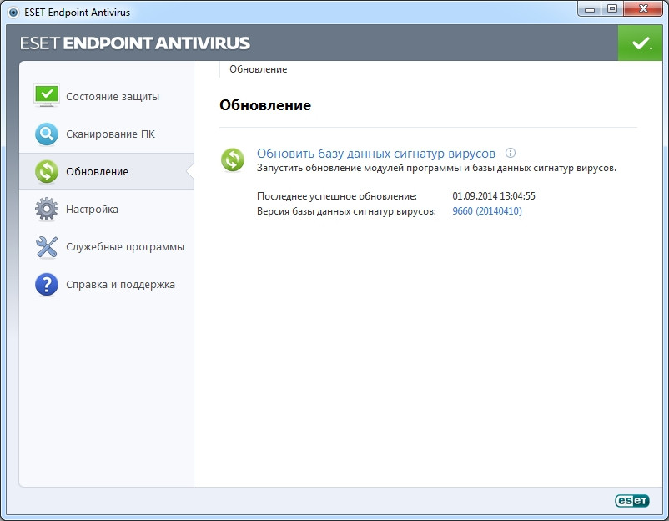Select Обновление in the sidebar
Viewport: 669px width, 521px height.
pos(106,172)
